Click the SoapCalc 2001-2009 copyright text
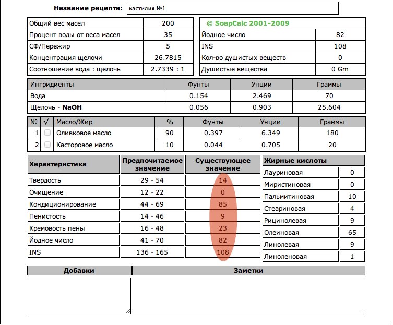The width and height of the screenshot is (393, 325). (x=248, y=23)
